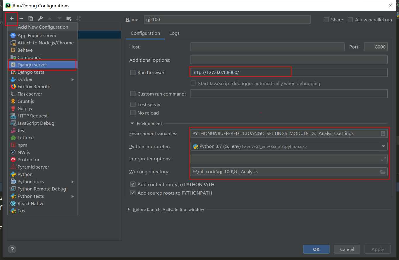This screenshot has height=260, width=399.
Task: Select Tox configuration type
Action: [x=42, y=211]
